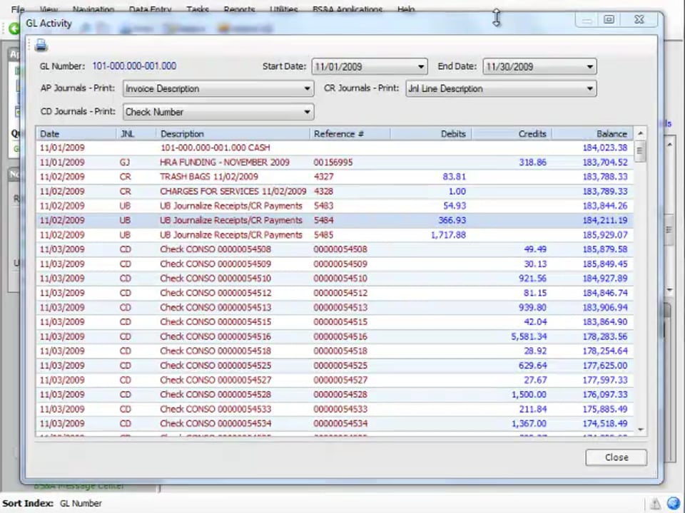Click reference 00156995
This screenshot has height=513, width=685.
click(x=333, y=162)
